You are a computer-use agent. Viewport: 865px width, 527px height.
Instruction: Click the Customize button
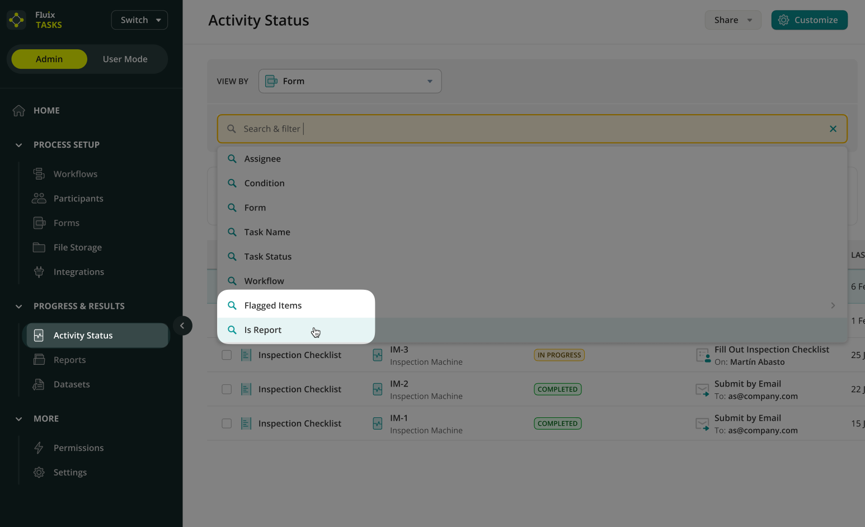click(x=808, y=20)
